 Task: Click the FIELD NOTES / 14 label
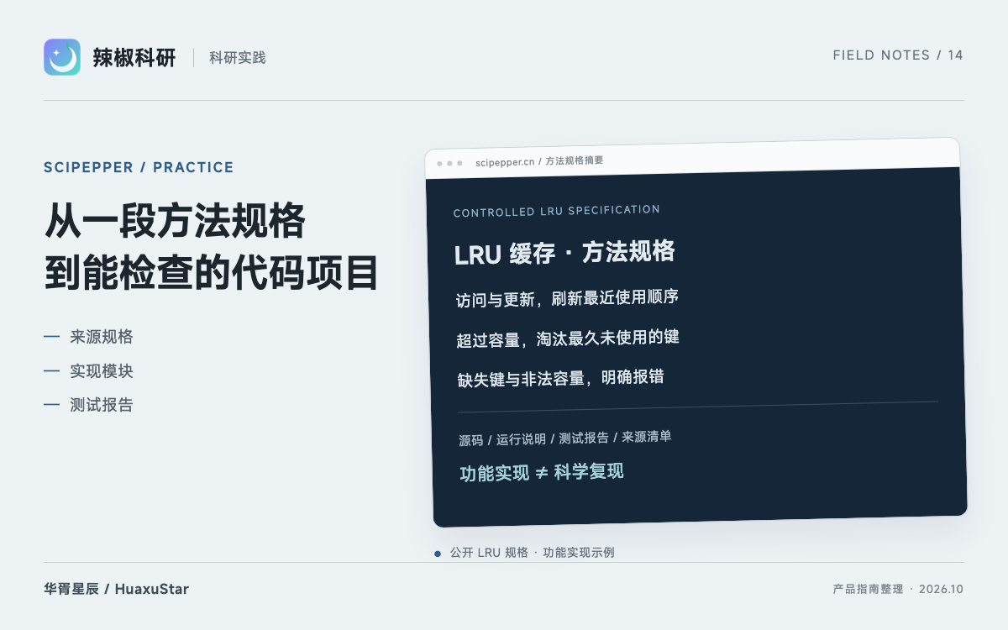pyautogui.click(x=898, y=55)
